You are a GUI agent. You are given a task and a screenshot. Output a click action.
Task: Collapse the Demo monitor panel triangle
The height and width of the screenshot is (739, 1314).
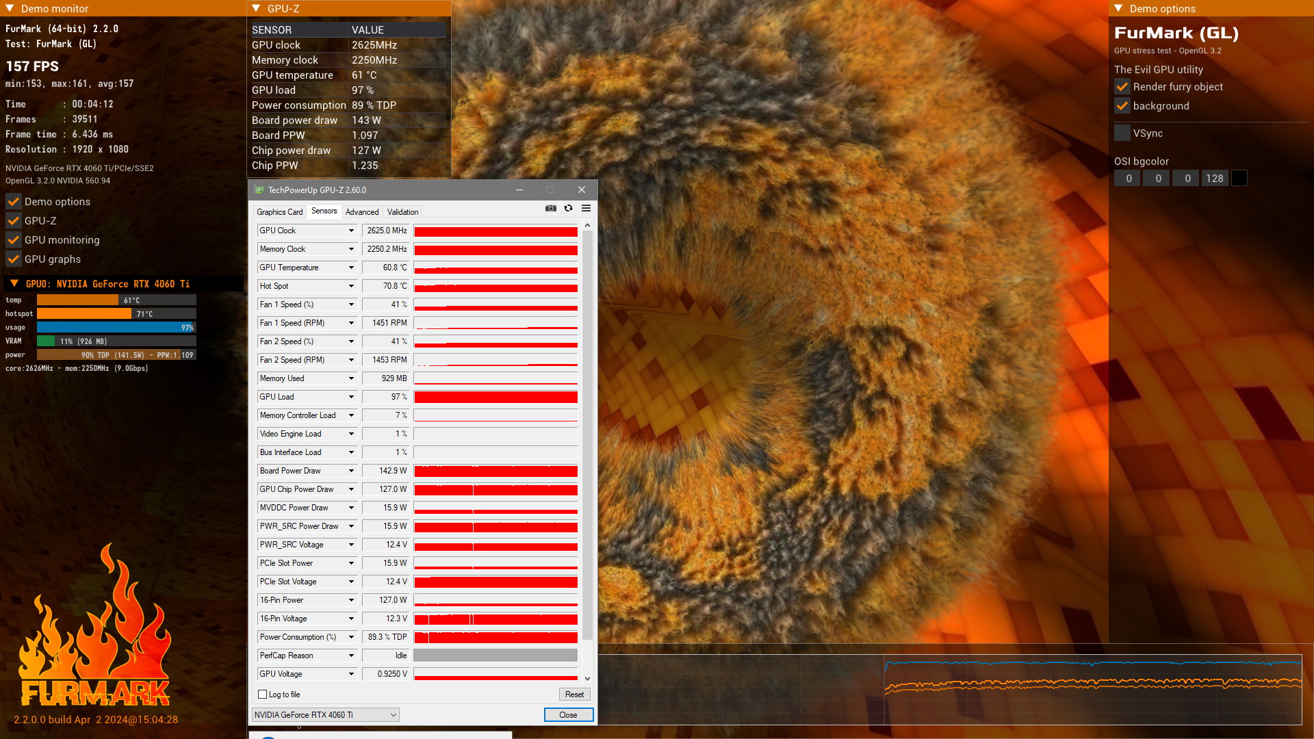pyautogui.click(x=10, y=8)
